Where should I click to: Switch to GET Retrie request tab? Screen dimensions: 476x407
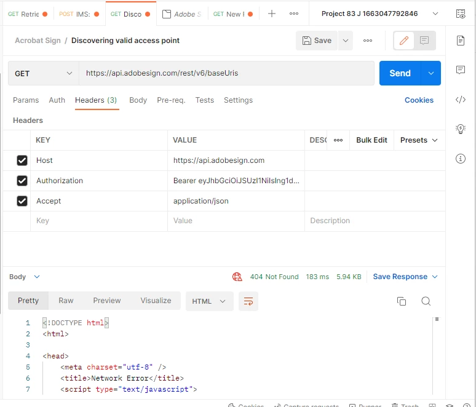pyautogui.click(x=28, y=14)
